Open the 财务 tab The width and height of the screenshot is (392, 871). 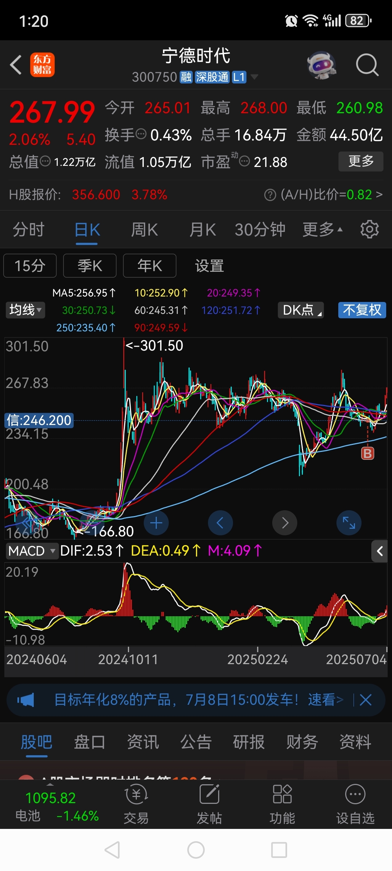tap(302, 742)
